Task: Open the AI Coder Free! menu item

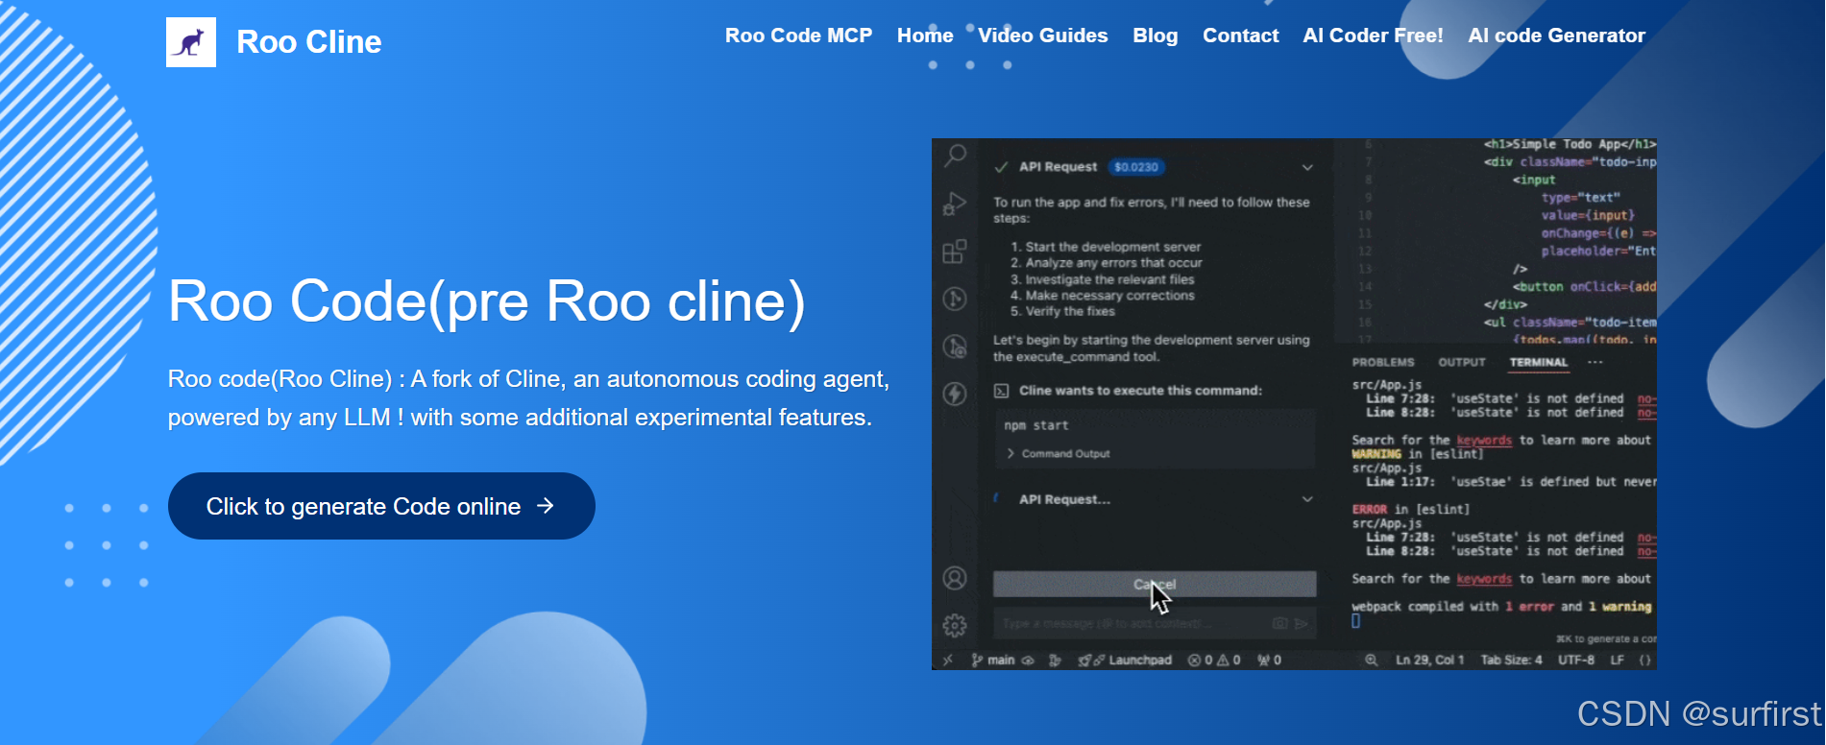Action: 1373,36
